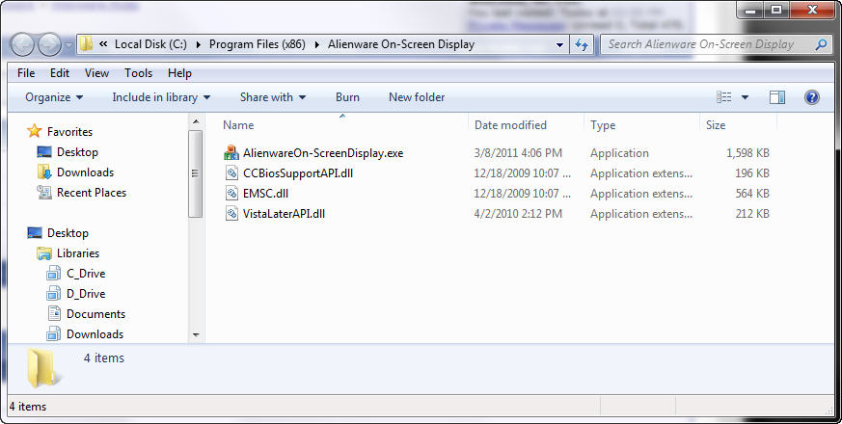Image resolution: width=842 pixels, height=424 pixels.
Task: Click the Recent Places icon
Action: [44, 192]
